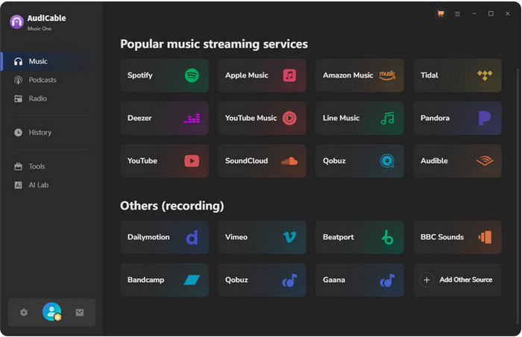Click the Add Other Source label
The width and height of the screenshot is (522, 337).
pos(466,280)
